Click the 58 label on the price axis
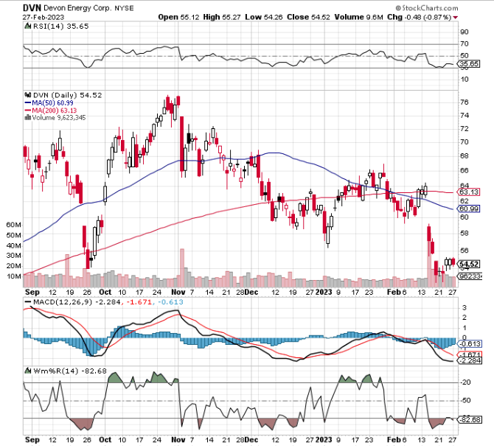 click(x=464, y=234)
